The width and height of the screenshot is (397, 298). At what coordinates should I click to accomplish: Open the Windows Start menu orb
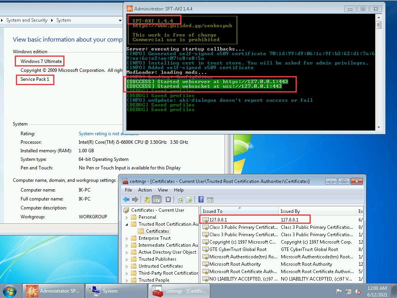click(x=9, y=291)
